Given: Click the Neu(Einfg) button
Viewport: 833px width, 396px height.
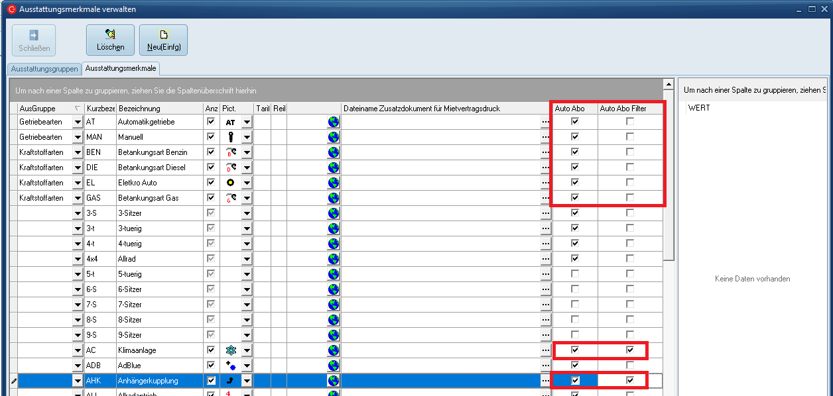Looking at the screenshot, I should (x=163, y=40).
